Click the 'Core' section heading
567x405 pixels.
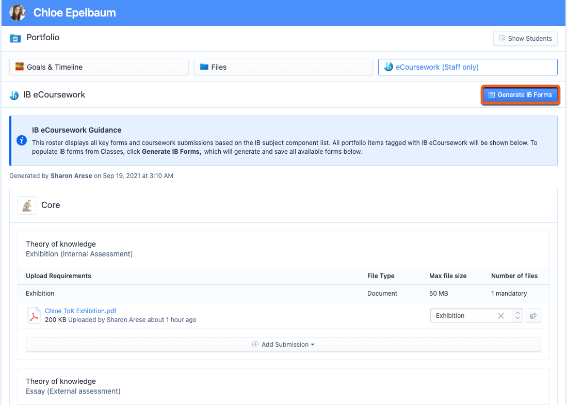tap(51, 205)
